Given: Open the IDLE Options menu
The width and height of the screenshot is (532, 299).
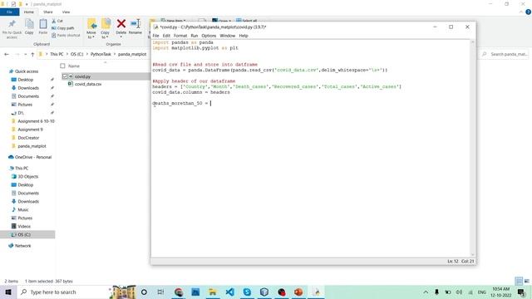Looking at the screenshot, I should click(x=209, y=36).
